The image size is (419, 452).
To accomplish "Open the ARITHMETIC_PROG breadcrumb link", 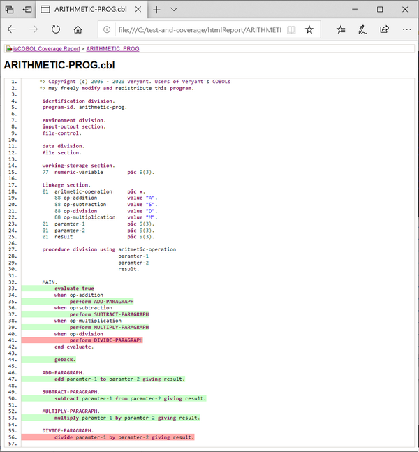I will (x=112, y=49).
